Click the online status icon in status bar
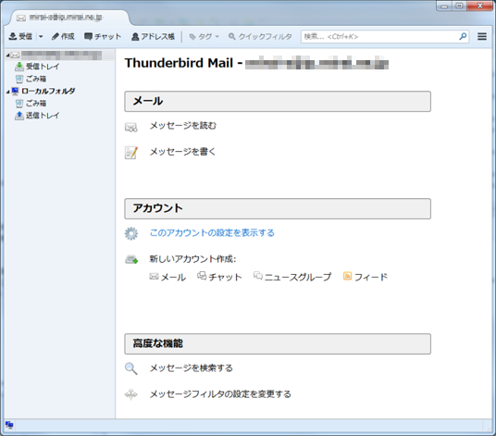This screenshot has width=496, height=436. [x=9, y=425]
